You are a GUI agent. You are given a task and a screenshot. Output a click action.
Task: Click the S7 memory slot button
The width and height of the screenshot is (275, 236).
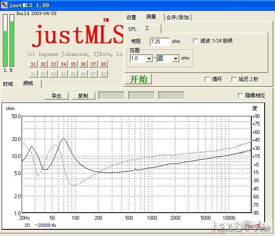[x=93, y=64]
